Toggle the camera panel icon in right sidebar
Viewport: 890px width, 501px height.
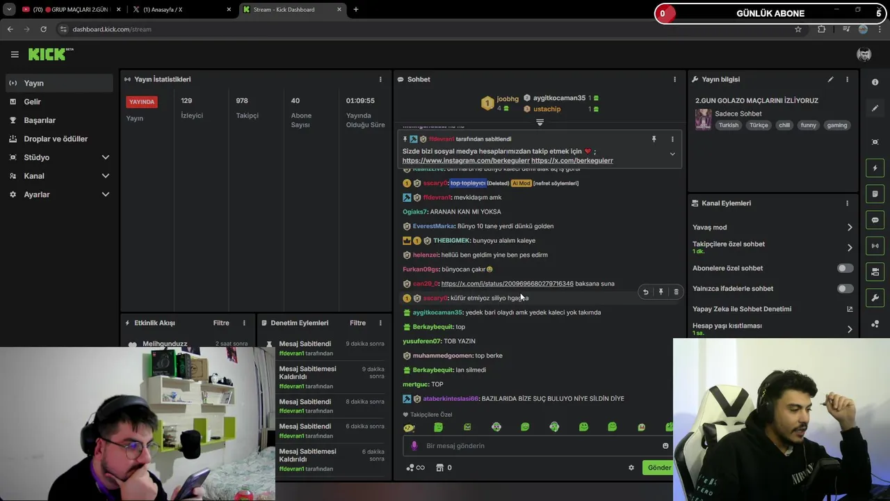[875, 271]
